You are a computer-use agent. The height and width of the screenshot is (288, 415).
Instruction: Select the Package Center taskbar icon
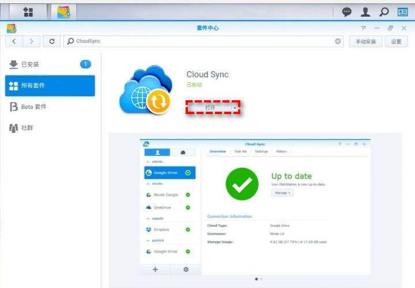(64, 12)
